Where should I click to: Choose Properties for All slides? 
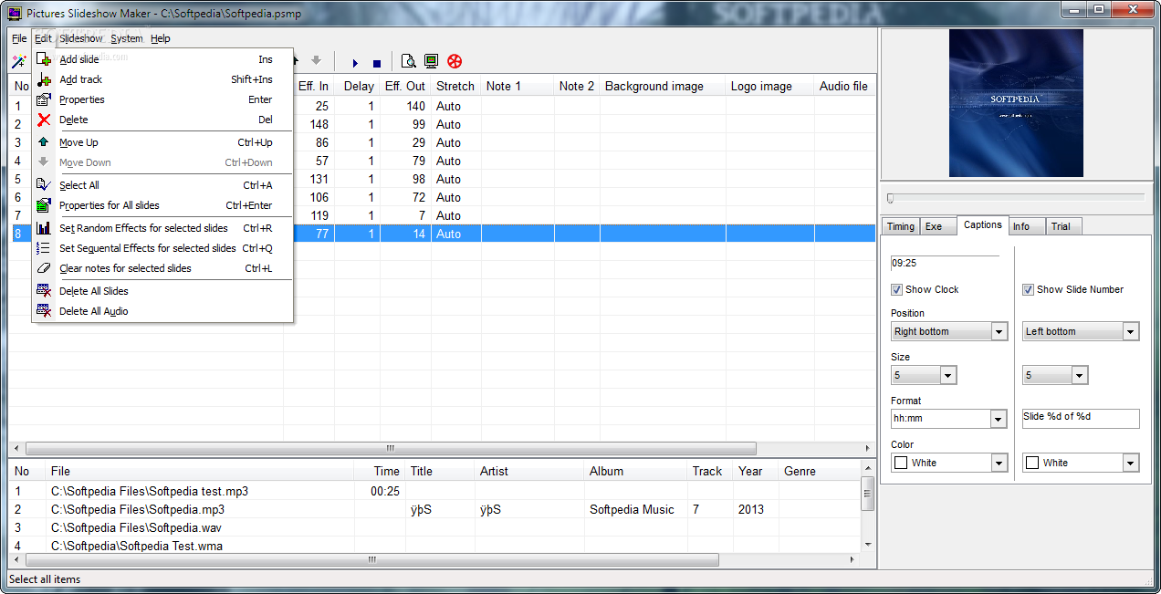tap(162, 205)
